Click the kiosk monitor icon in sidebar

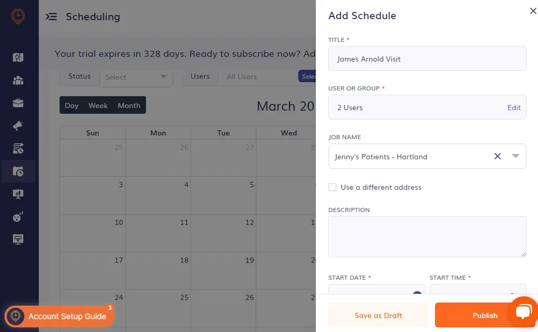coord(19,239)
